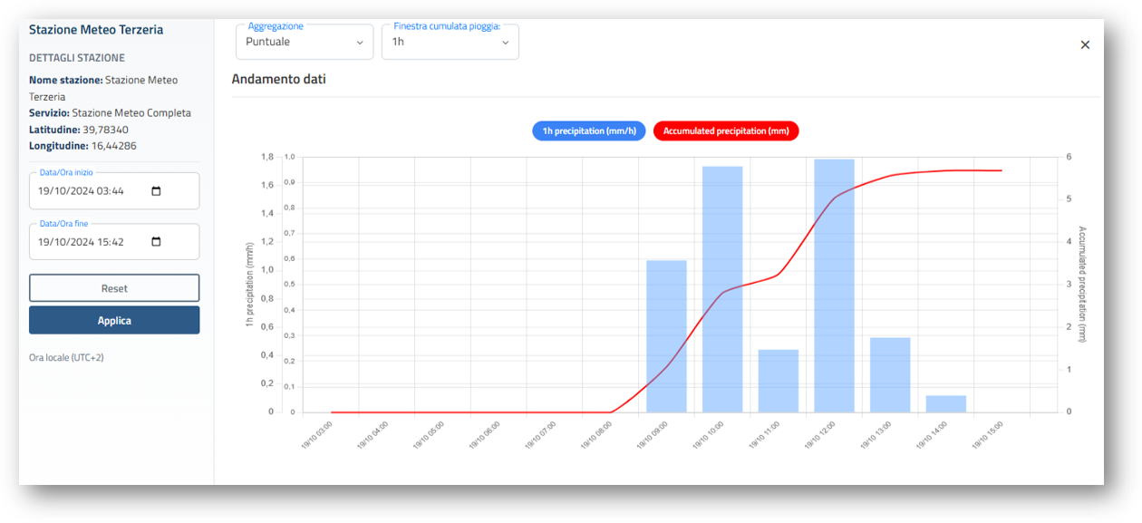Close the station details panel with X
Image resolution: width=1142 pixels, height=523 pixels.
click(x=1085, y=45)
